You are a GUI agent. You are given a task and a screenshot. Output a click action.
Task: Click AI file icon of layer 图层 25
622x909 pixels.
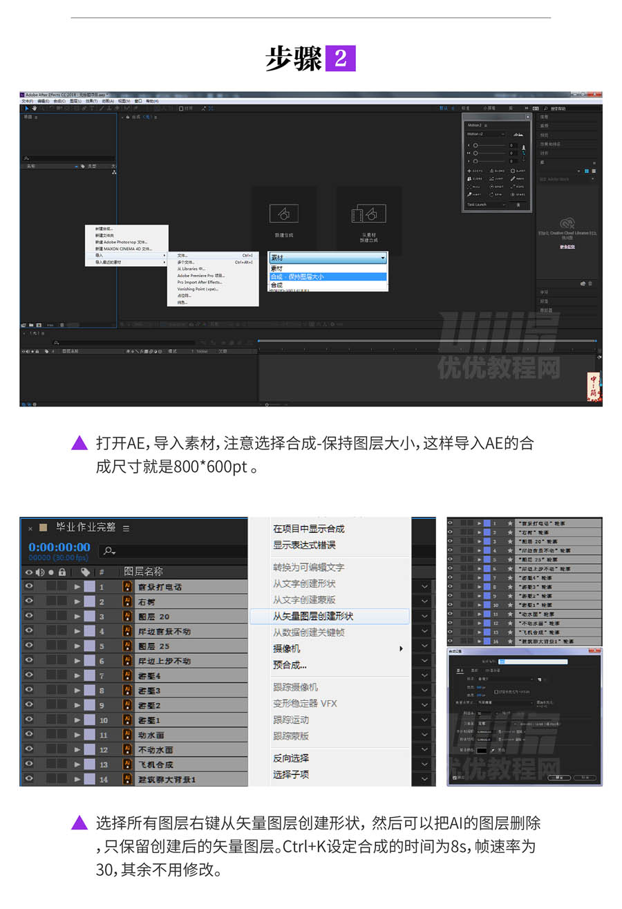pos(127,646)
